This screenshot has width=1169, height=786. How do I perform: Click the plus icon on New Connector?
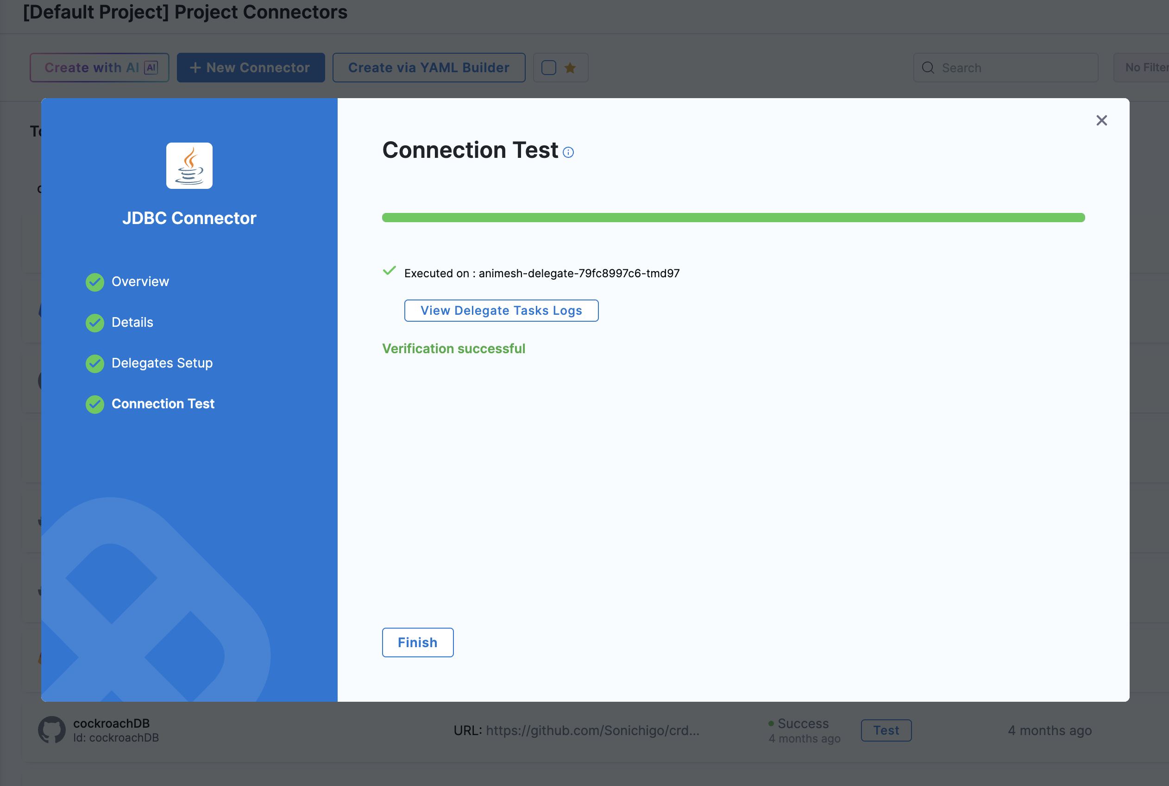pos(195,67)
